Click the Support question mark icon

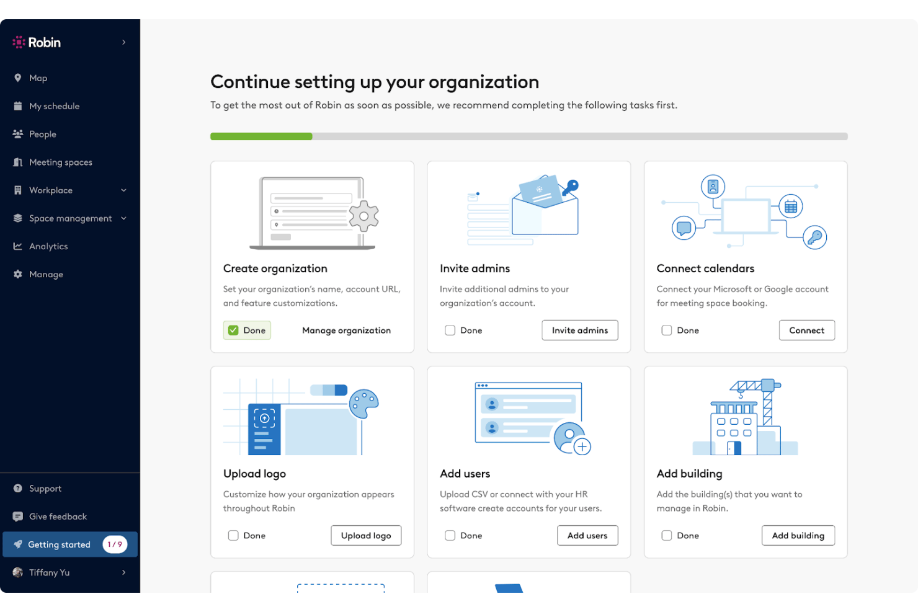click(x=18, y=489)
